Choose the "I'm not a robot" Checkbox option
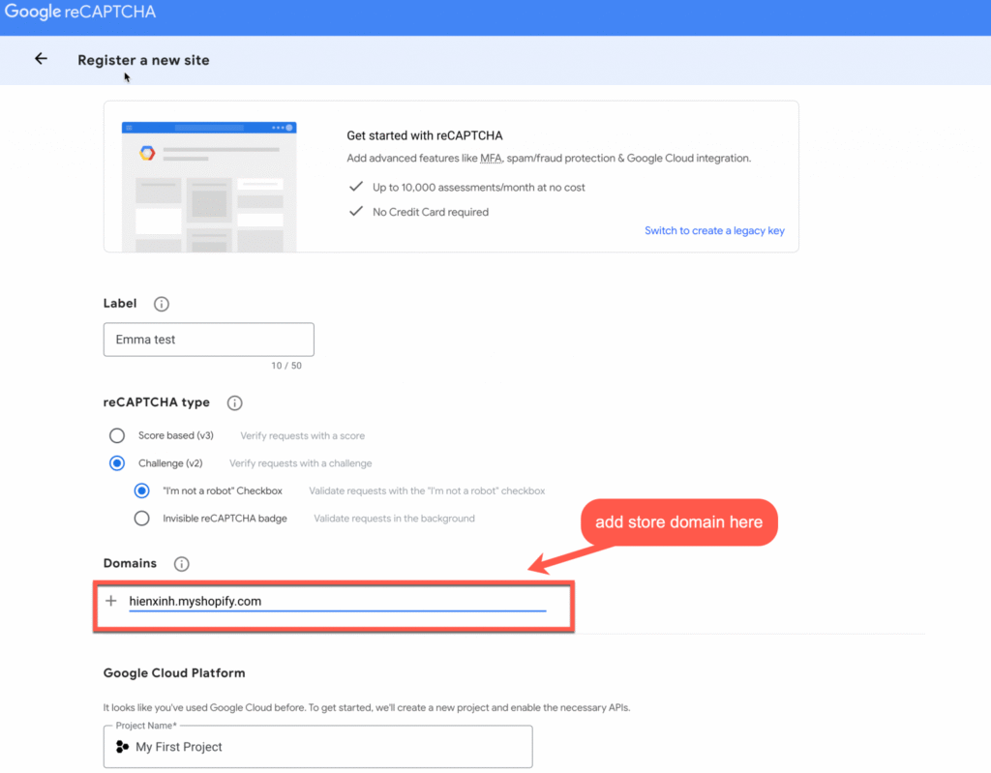The height and width of the screenshot is (773, 991). (142, 491)
